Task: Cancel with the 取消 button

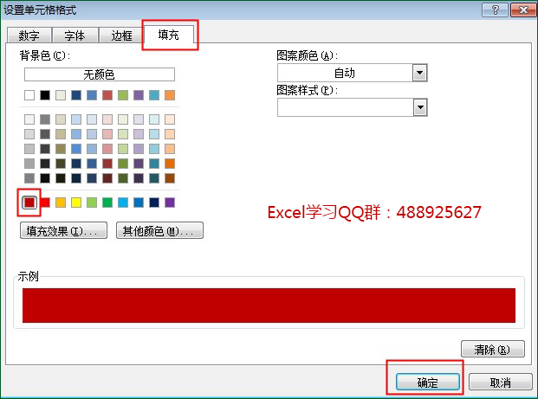Action: pos(500,382)
